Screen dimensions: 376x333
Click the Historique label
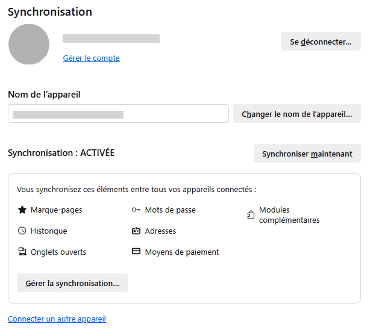coord(49,231)
